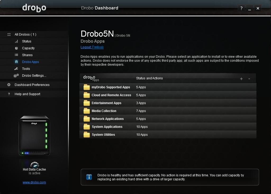Click the drobo logo in the title bar
The image size is (271, 194).
[x=34, y=8]
